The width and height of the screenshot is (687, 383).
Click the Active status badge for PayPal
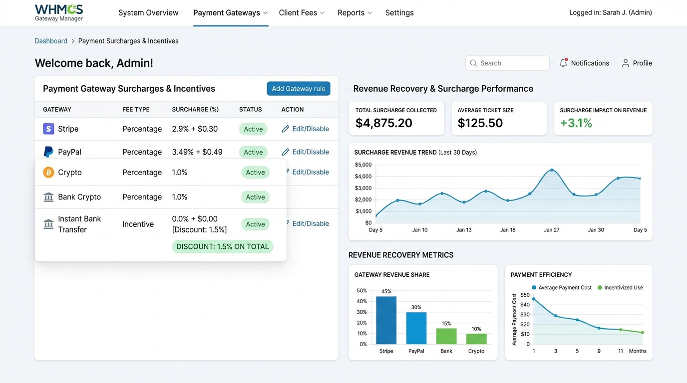[253, 152]
